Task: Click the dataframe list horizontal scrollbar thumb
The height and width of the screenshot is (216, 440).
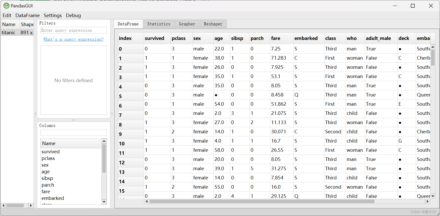Action: 15,205
